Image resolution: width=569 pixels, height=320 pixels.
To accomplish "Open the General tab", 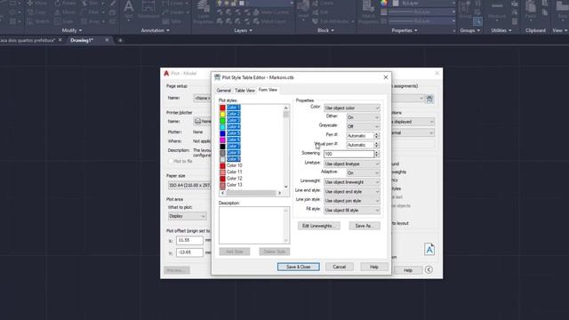I will (x=223, y=91).
